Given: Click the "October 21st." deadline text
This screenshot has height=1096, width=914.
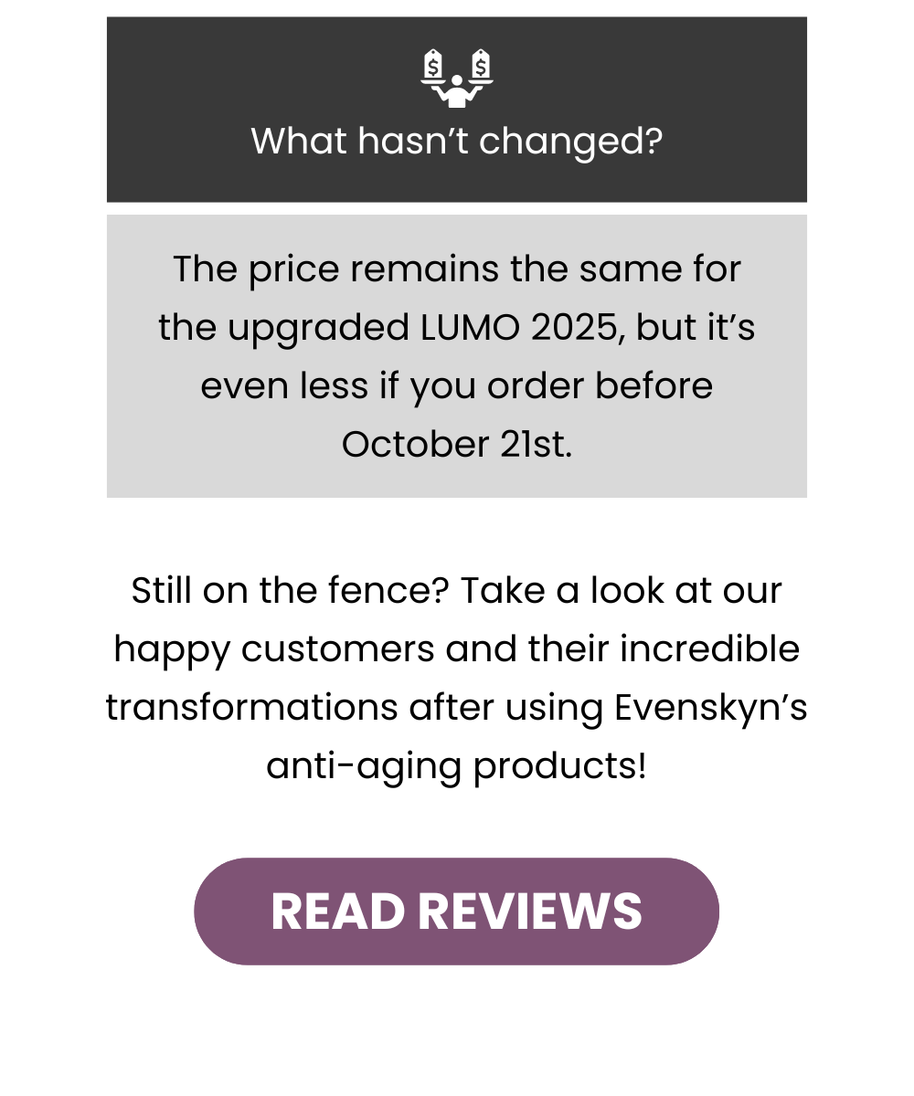Looking at the screenshot, I should click(x=457, y=444).
